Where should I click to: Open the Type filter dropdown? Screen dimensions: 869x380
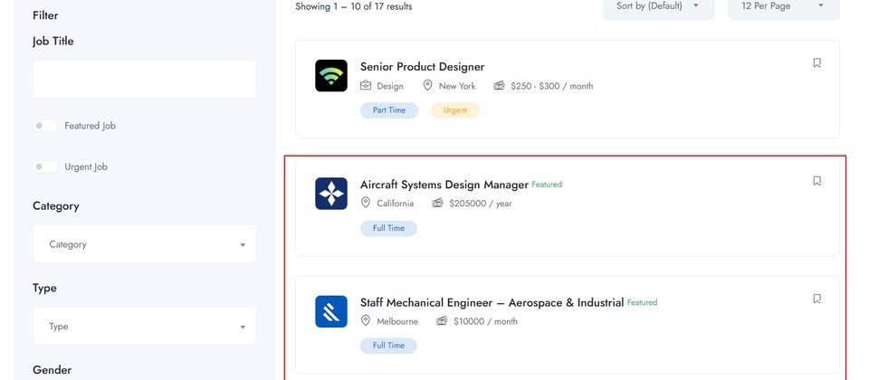[x=145, y=327]
